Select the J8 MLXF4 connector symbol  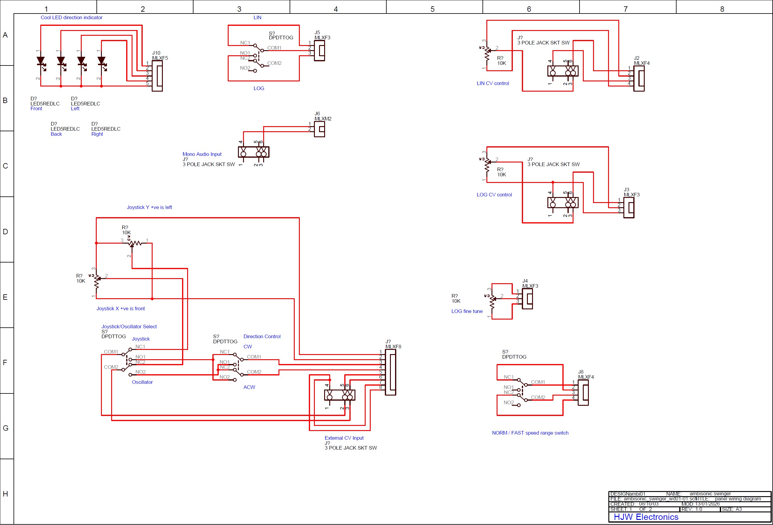[x=583, y=392]
